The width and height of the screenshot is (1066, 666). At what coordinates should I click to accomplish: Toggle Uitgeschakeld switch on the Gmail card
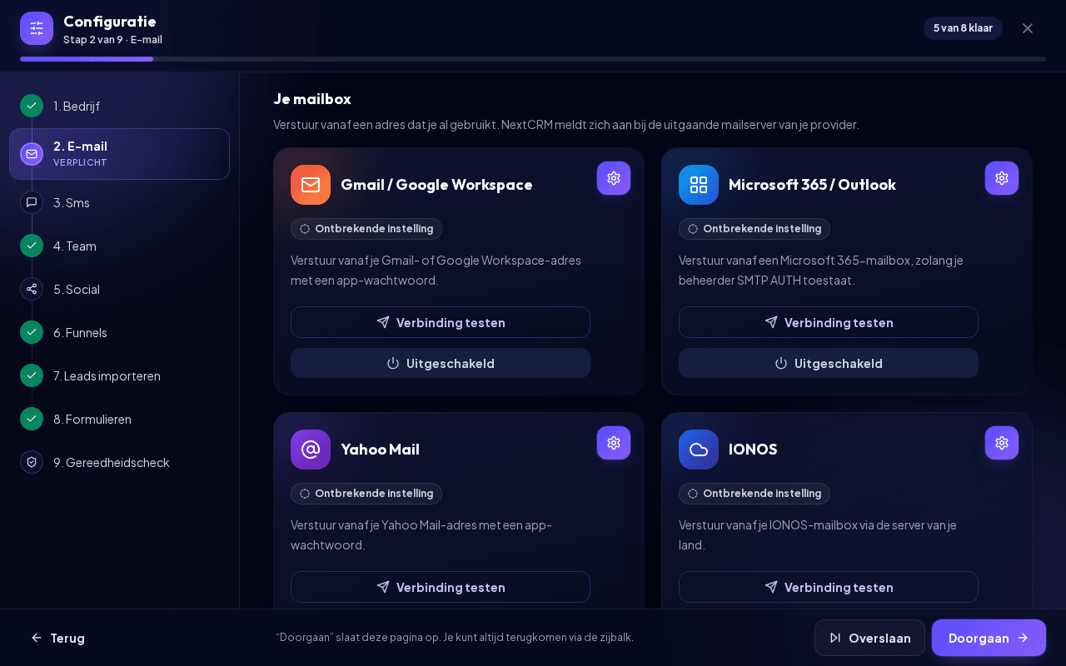[441, 363]
